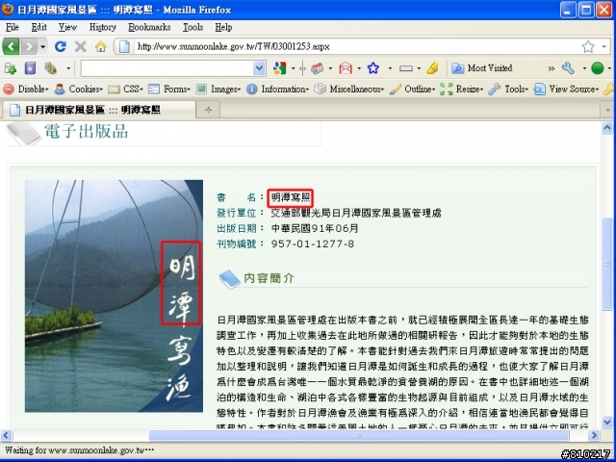Open the Information toolbar menu
This screenshot has height=462, width=616.
pos(278,90)
